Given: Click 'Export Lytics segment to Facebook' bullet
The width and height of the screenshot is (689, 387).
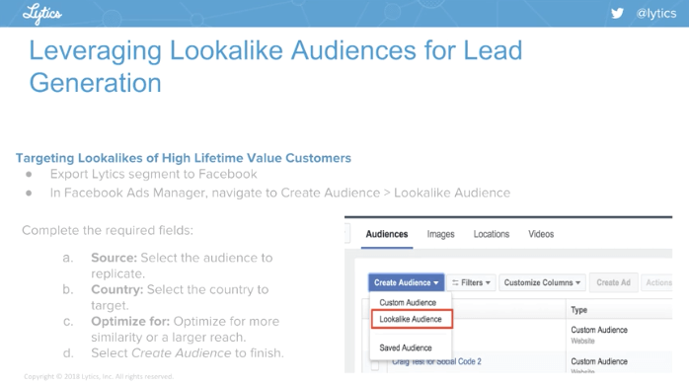Looking at the screenshot, I should tap(153, 174).
